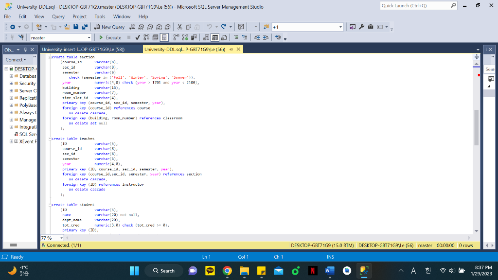Expand the Security tree node
Image resolution: width=498 pixels, height=280 pixels.
tap(12, 84)
